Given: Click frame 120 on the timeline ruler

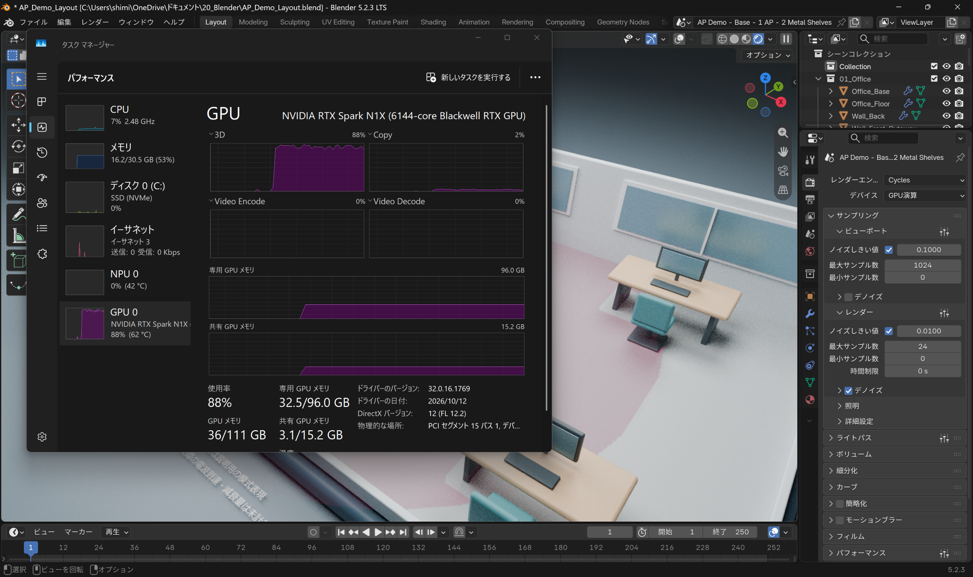Looking at the screenshot, I should pyautogui.click(x=382, y=547).
